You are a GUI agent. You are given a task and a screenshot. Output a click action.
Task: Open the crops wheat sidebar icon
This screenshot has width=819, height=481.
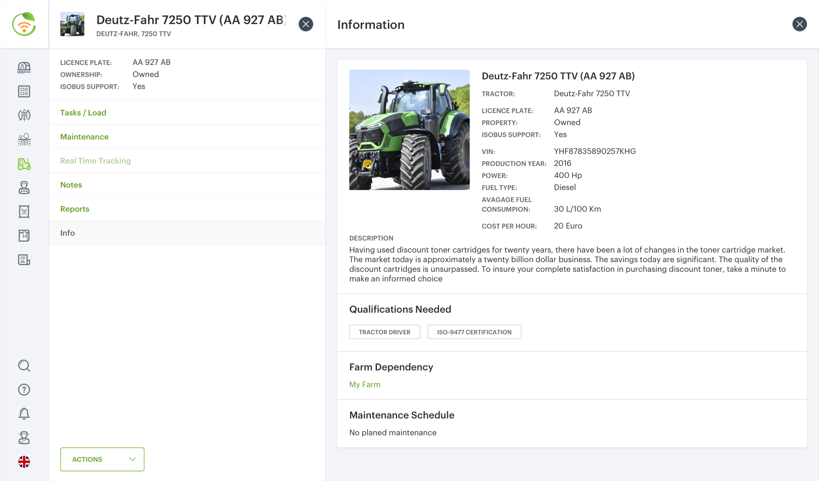pos(24,115)
